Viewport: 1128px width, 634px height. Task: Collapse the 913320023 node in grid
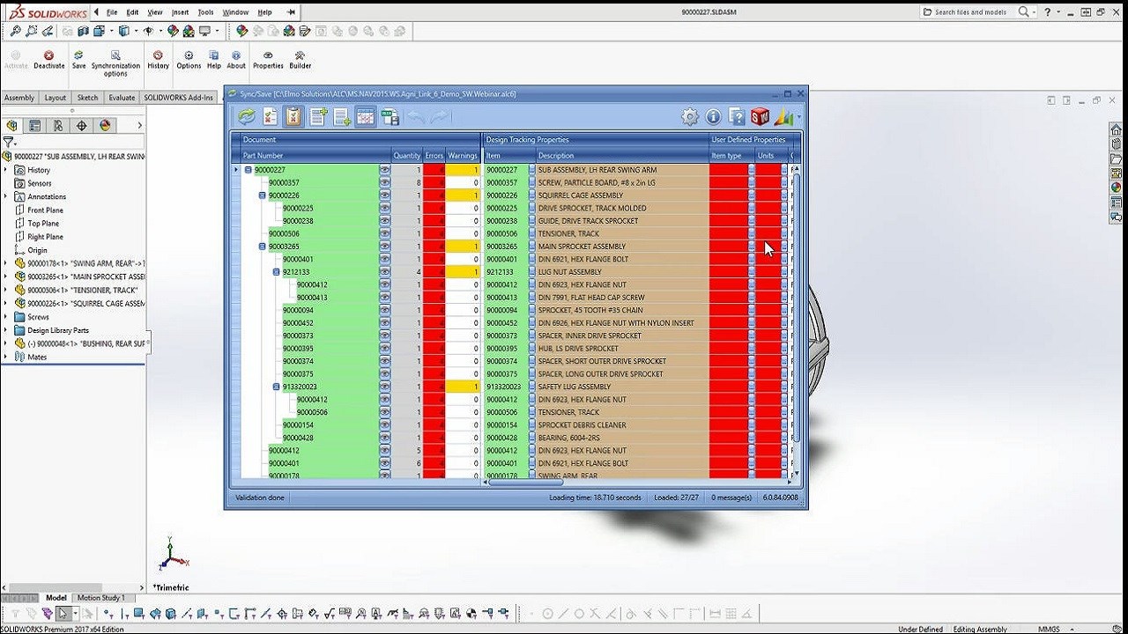point(276,387)
